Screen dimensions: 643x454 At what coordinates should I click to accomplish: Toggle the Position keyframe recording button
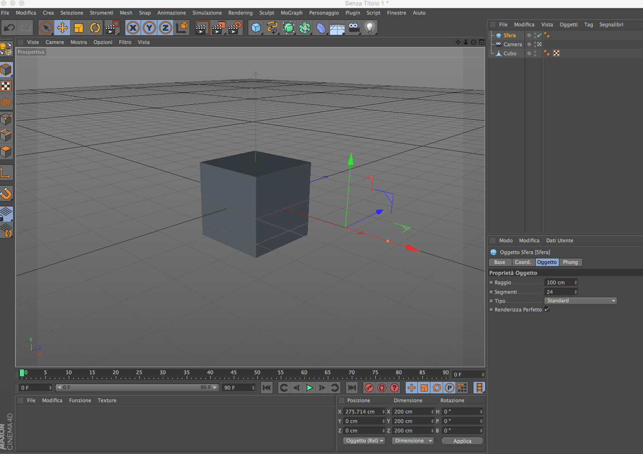pyautogui.click(x=411, y=388)
